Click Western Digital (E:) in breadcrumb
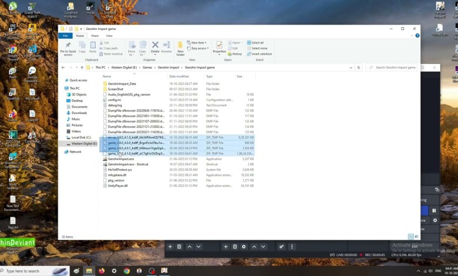The image size is (458, 276). point(124,68)
